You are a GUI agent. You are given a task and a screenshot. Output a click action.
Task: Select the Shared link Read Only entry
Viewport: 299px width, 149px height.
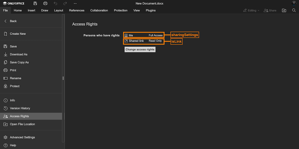[x=144, y=41]
